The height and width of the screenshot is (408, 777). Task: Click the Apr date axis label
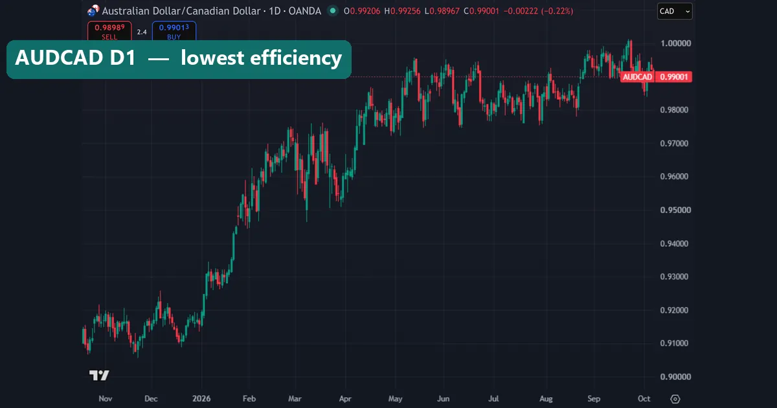[x=345, y=399]
